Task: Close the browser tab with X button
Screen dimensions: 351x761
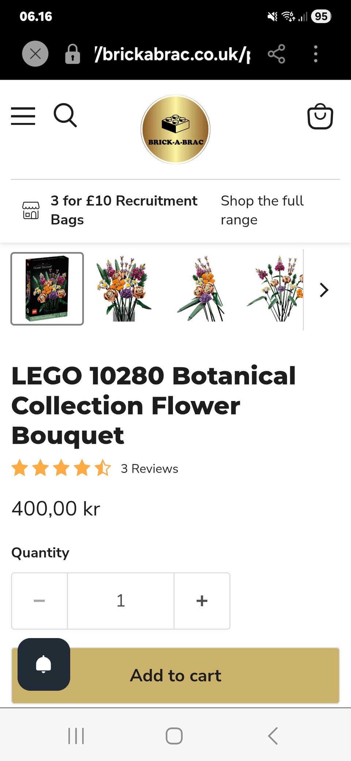Action: [35, 54]
